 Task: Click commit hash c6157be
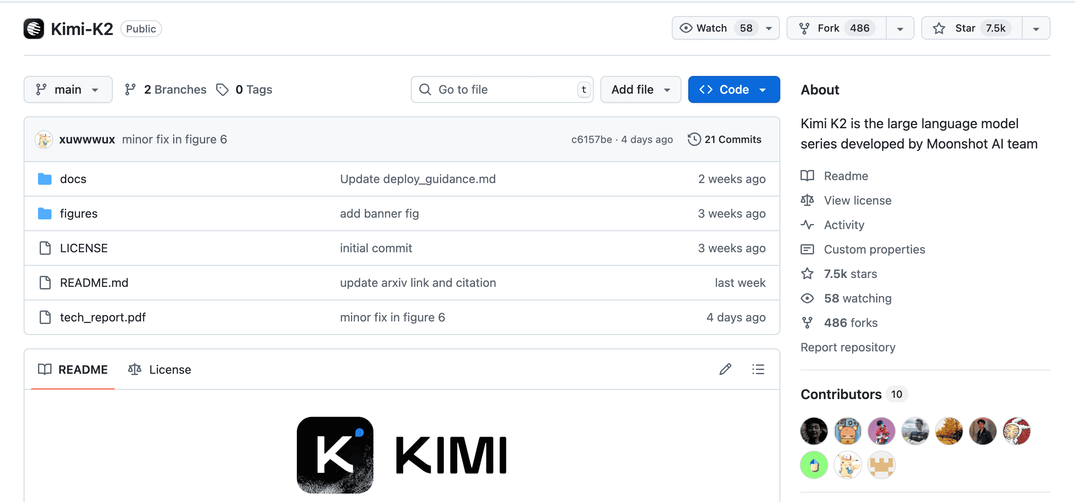pyautogui.click(x=592, y=140)
